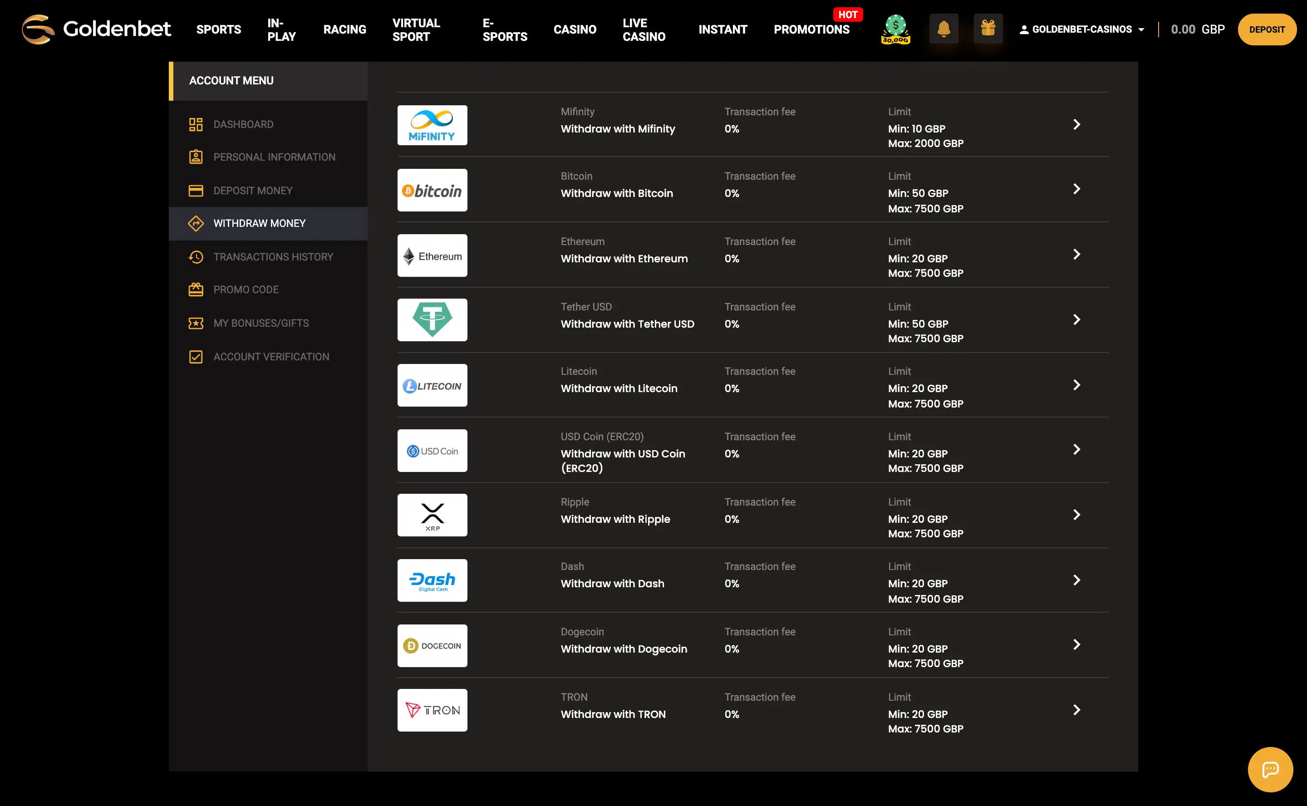This screenshot has height=806, width=1307.
Task: Click the Withdraw Money diamond arrow icon
Action: [x=196, y=223]
